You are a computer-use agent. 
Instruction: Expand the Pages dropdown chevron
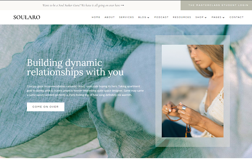[x=223, y=17]
